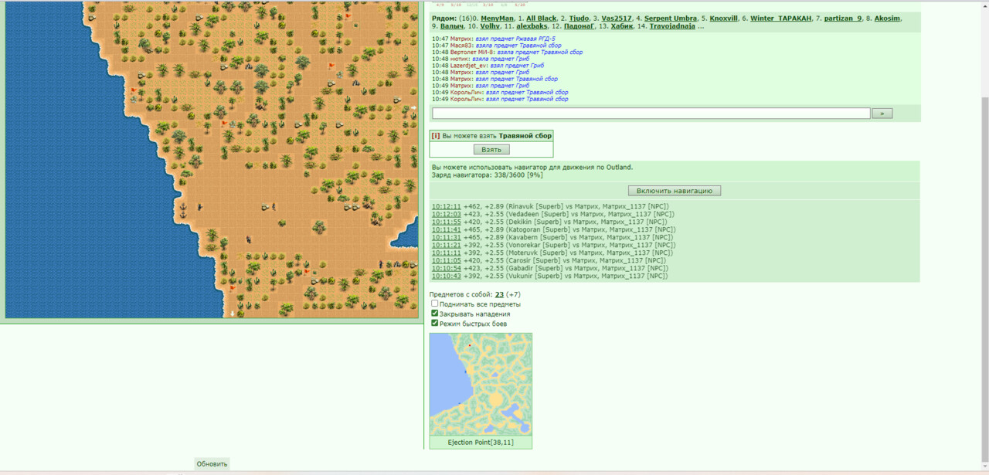The width and height of the screenshot is (989, 475).
Task: Open battle log 10:11:31 link
Action: [x=446, y=238]
